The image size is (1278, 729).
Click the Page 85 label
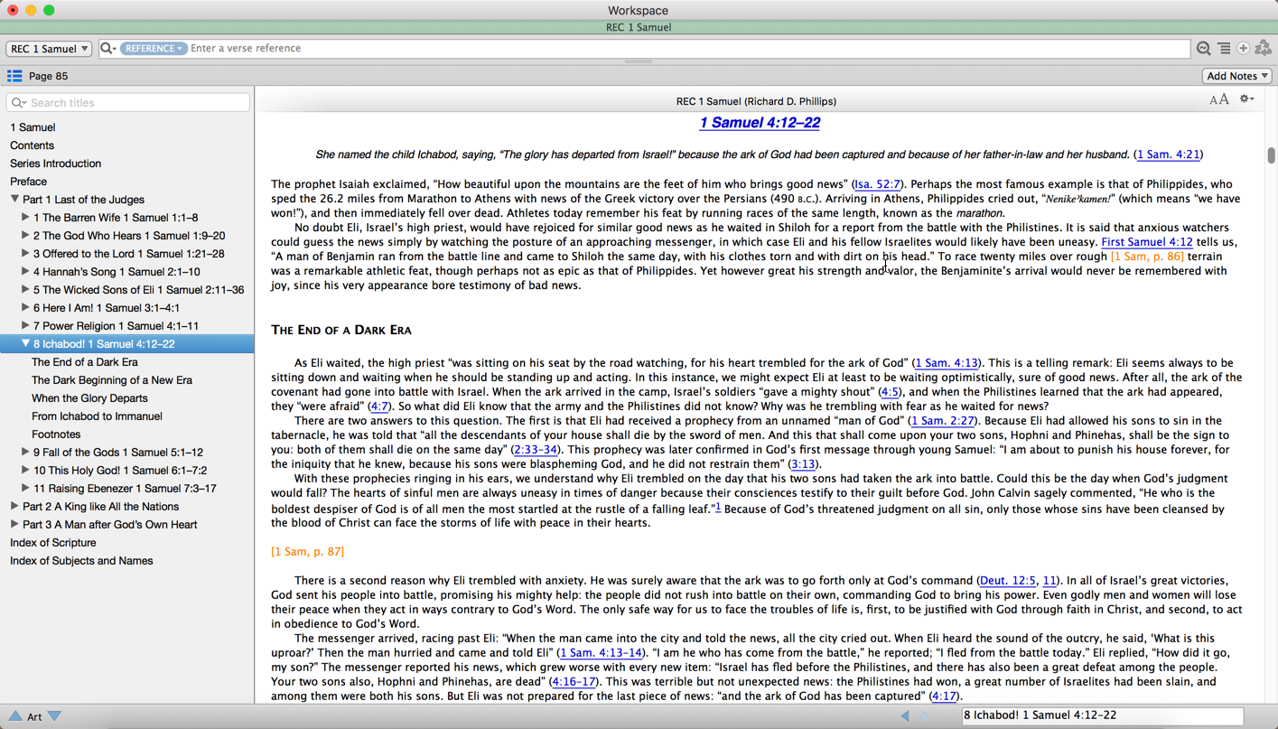pos(48,77)
